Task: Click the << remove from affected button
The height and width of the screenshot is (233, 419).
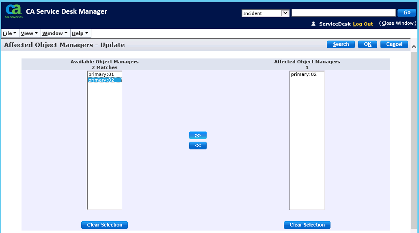Action: click(198, 146)
